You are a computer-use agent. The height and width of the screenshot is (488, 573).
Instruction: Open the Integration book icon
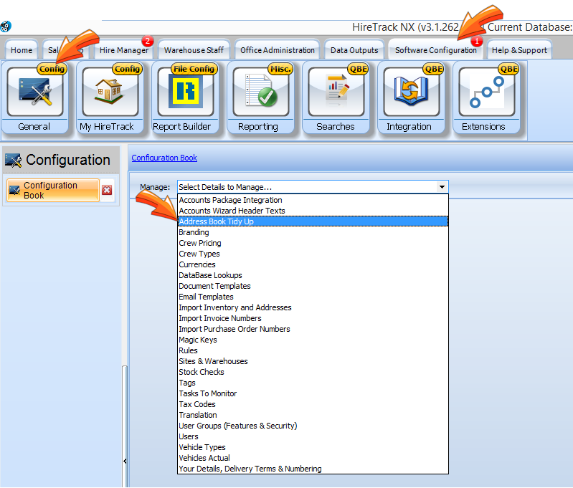(410, 92)
